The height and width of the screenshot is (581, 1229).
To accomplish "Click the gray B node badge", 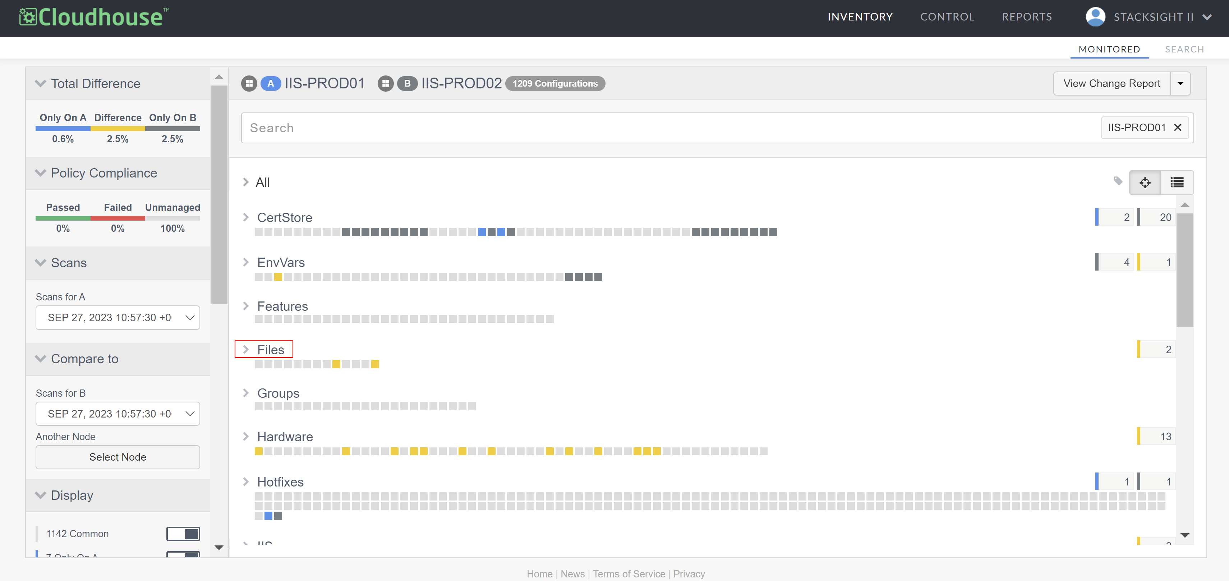I will tap(408, 83).
